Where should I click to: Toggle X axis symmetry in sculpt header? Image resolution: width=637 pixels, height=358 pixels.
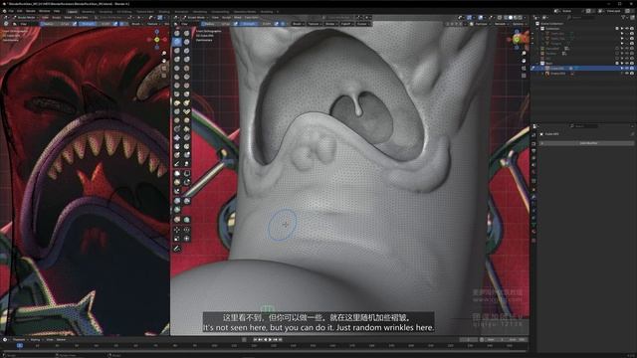click(452, 24)
